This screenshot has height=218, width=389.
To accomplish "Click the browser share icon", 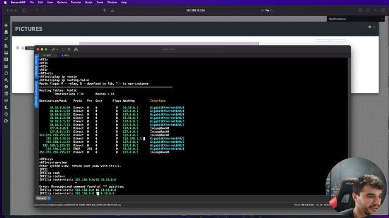I will [368, 10].
